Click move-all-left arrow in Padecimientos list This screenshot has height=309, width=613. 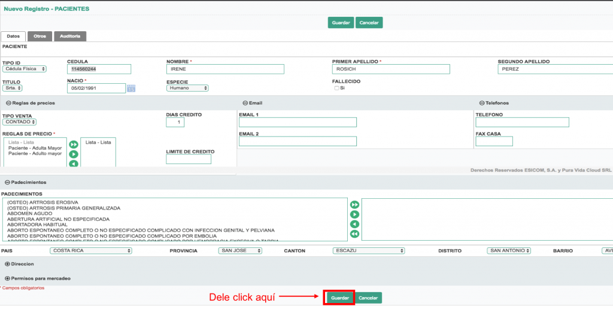pos(354,234)
